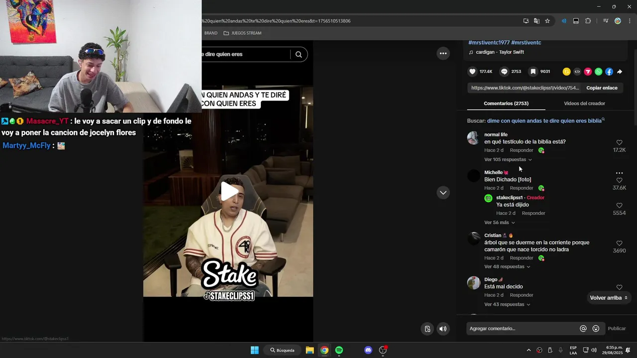Open cardigan - Taylor Swift sound link
This screenshot has height=358, width=637.
500,52
